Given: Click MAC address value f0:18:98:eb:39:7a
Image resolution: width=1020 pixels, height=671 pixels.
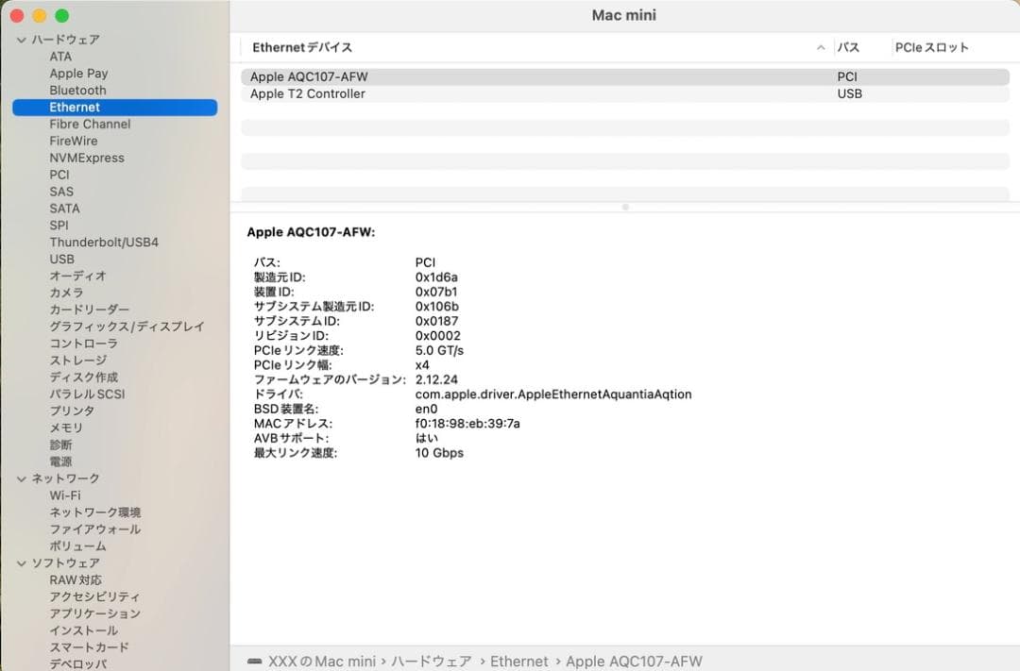Looking at the screenshot, I should 467,424.
